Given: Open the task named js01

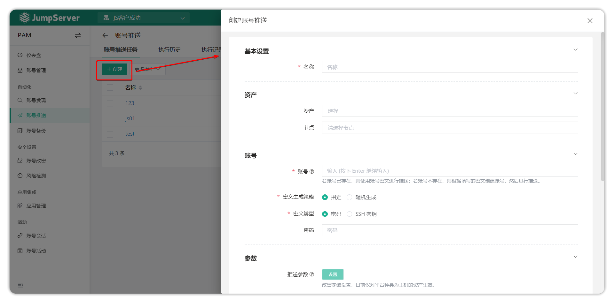Looking at the screenshot, I should (130, 118).
